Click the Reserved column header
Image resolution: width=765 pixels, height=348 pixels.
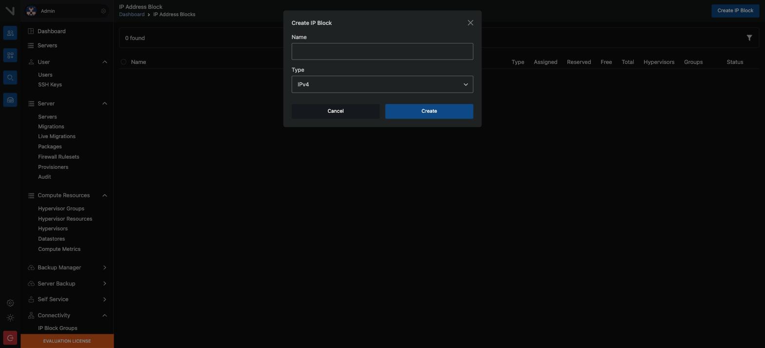(579, 62)
